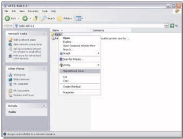Image resolution: width=183 pixels, height=139 pixels.
Task: Click the Windows flag logo icon
Action: [177, 11]
